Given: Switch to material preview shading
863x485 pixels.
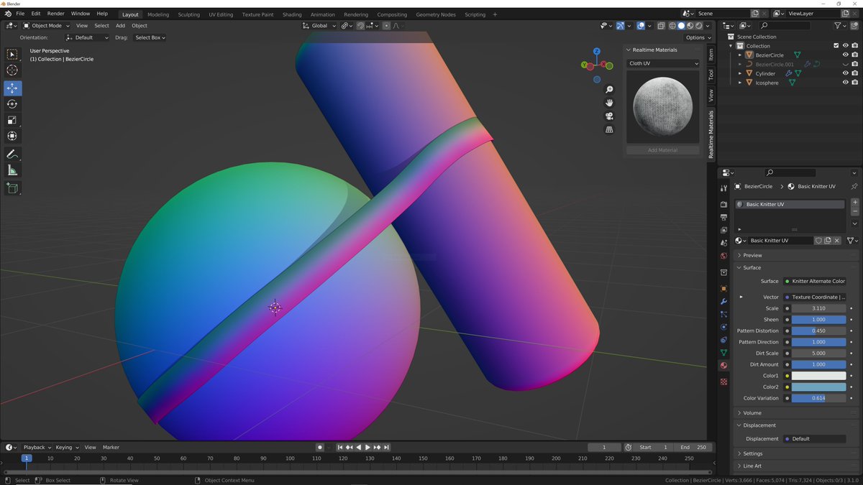Looking at the screenshot, I should pyautogui.click(x=690, y=26).
